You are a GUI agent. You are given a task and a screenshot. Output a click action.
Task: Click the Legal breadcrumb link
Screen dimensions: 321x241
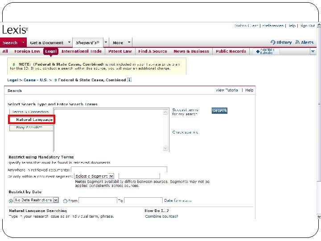[x=12, y=80]
